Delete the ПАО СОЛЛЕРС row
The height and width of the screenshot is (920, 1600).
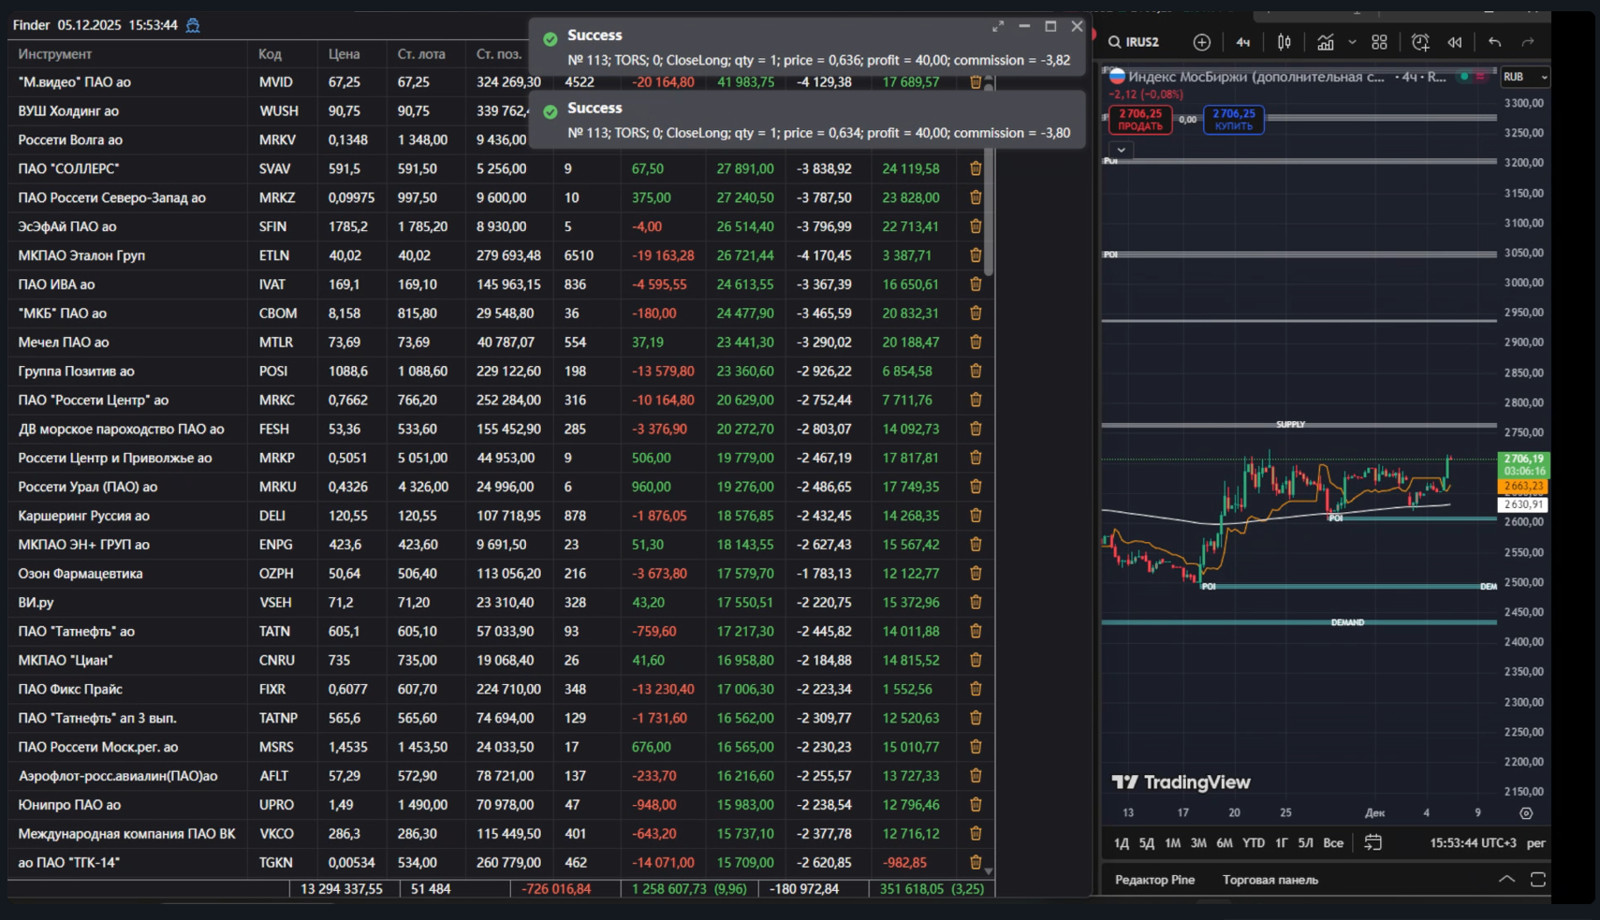tap(976, 168)
